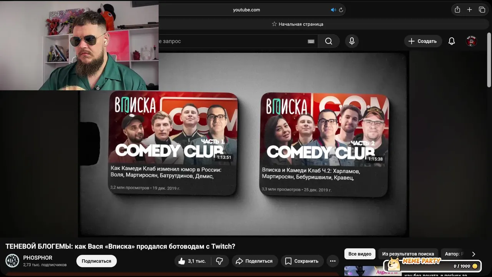This screenshot has height=277, width=492.
Task: Dislike the video thumbs-down
Action: (219, 261)
